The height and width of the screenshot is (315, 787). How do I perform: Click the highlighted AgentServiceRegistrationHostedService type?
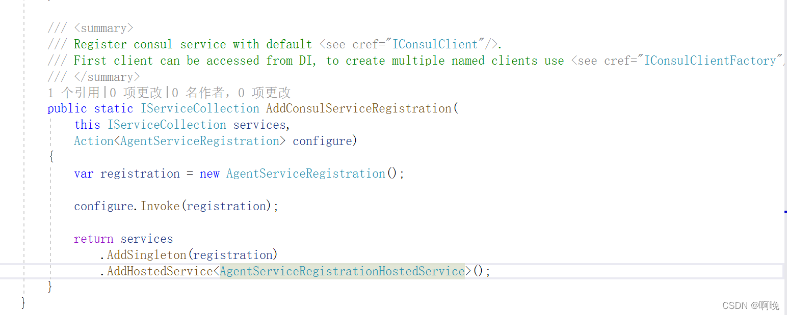342,271
